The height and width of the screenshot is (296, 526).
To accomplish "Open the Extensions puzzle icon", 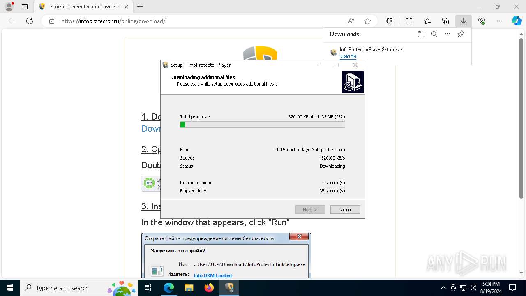I will click(389, 21).
